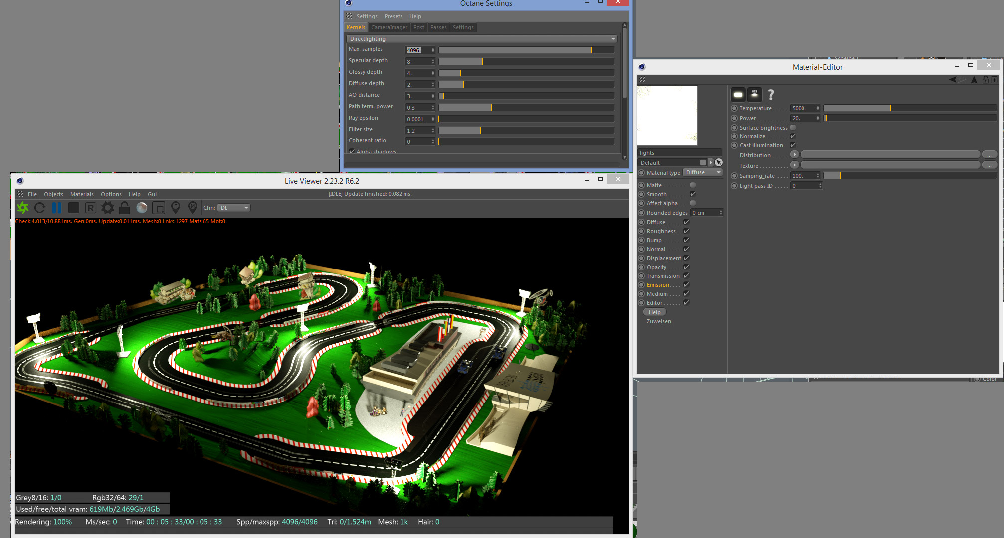Click the material picker M pin icon
Image resolution: width=1004 pixels, height=538 pixels.
tap(193, 207)
